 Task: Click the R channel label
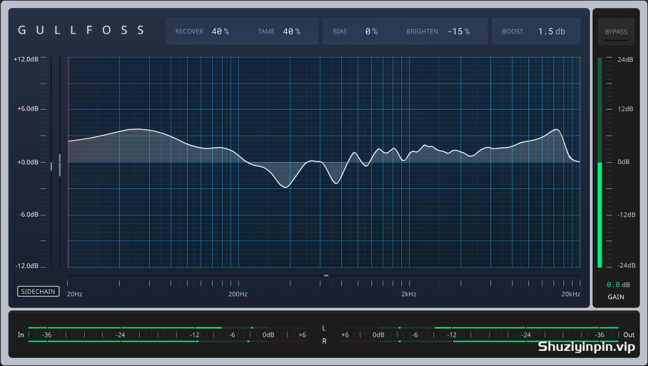[x=324, y=341]
